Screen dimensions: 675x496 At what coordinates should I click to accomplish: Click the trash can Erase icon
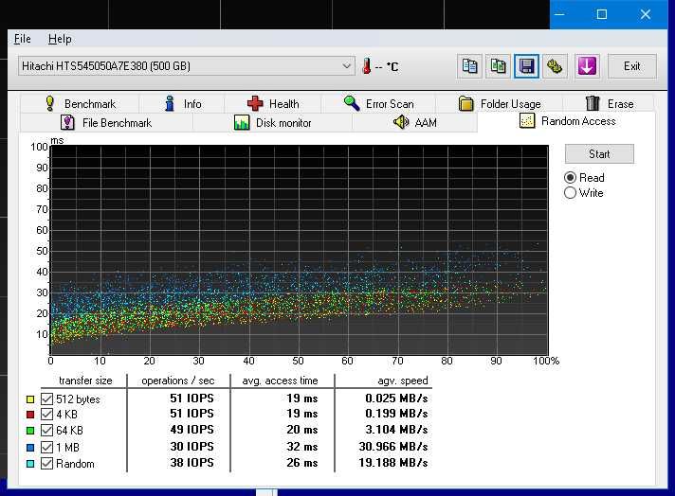click(593, 103)
